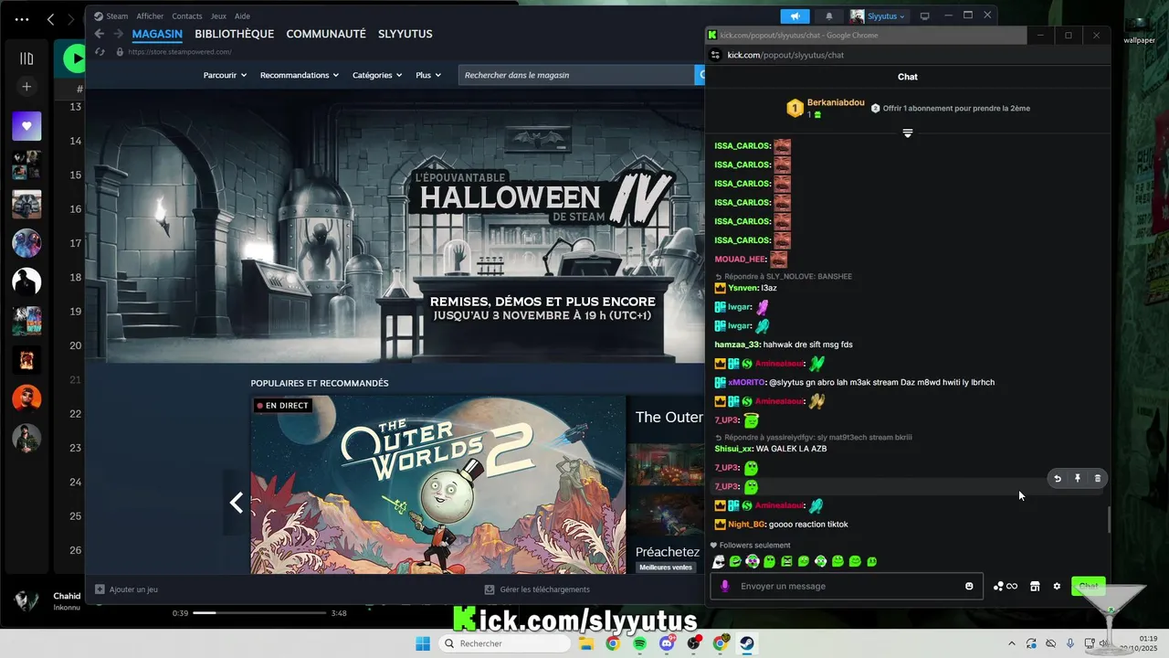Open Spotify library icon in sidebar

26,58
